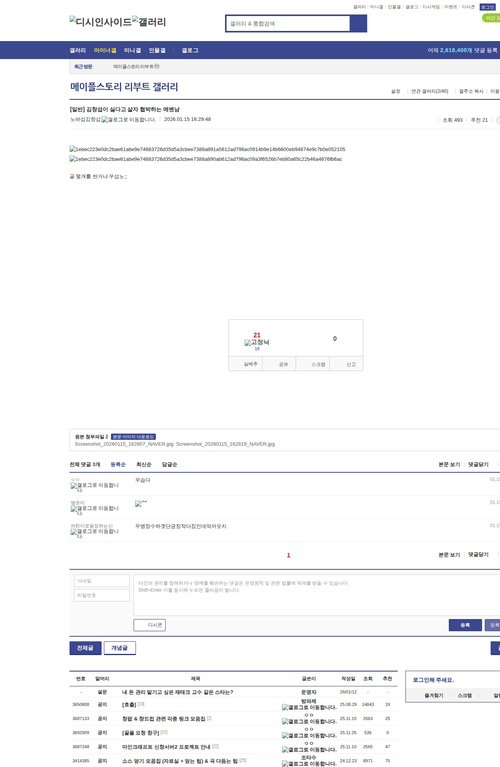This screenshot has width=500, height=767.
Task: Sort comments by 답글순
Action: pos(170,465)
